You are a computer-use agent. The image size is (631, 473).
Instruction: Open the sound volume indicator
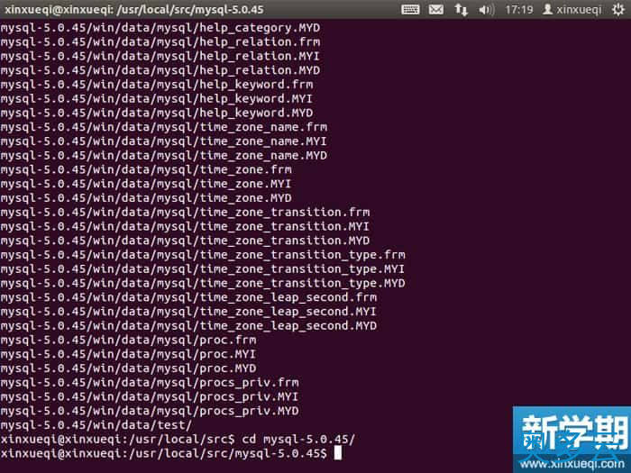pyautogui.click(x=486, y=9)
